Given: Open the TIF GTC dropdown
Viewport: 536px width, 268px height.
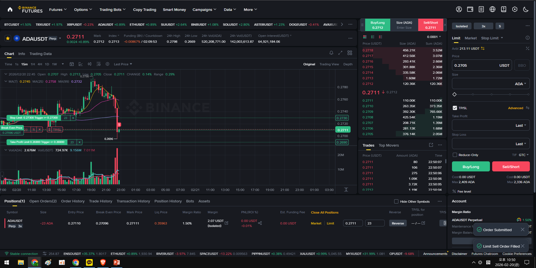Looking at the screenshot, I should tap(523, 155).
